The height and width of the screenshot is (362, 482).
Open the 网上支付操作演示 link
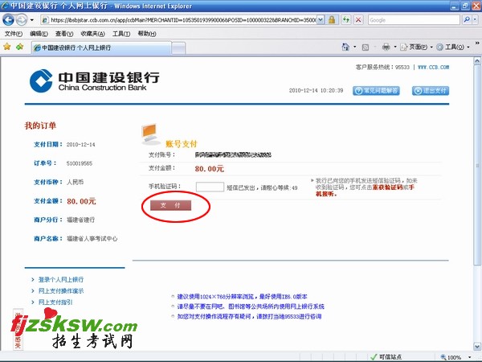click(x=61, y=290)
